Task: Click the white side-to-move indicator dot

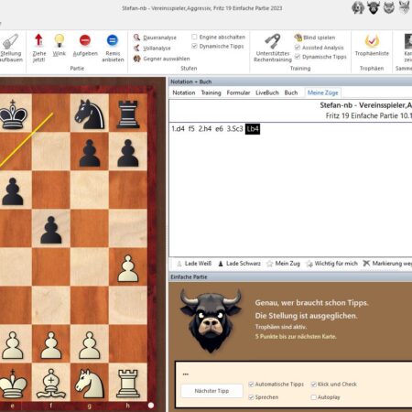Action: click(x=151, y=406)
